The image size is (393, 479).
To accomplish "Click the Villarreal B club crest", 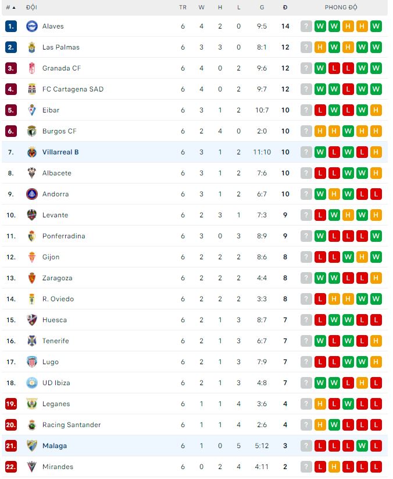I will pos(33,152).
